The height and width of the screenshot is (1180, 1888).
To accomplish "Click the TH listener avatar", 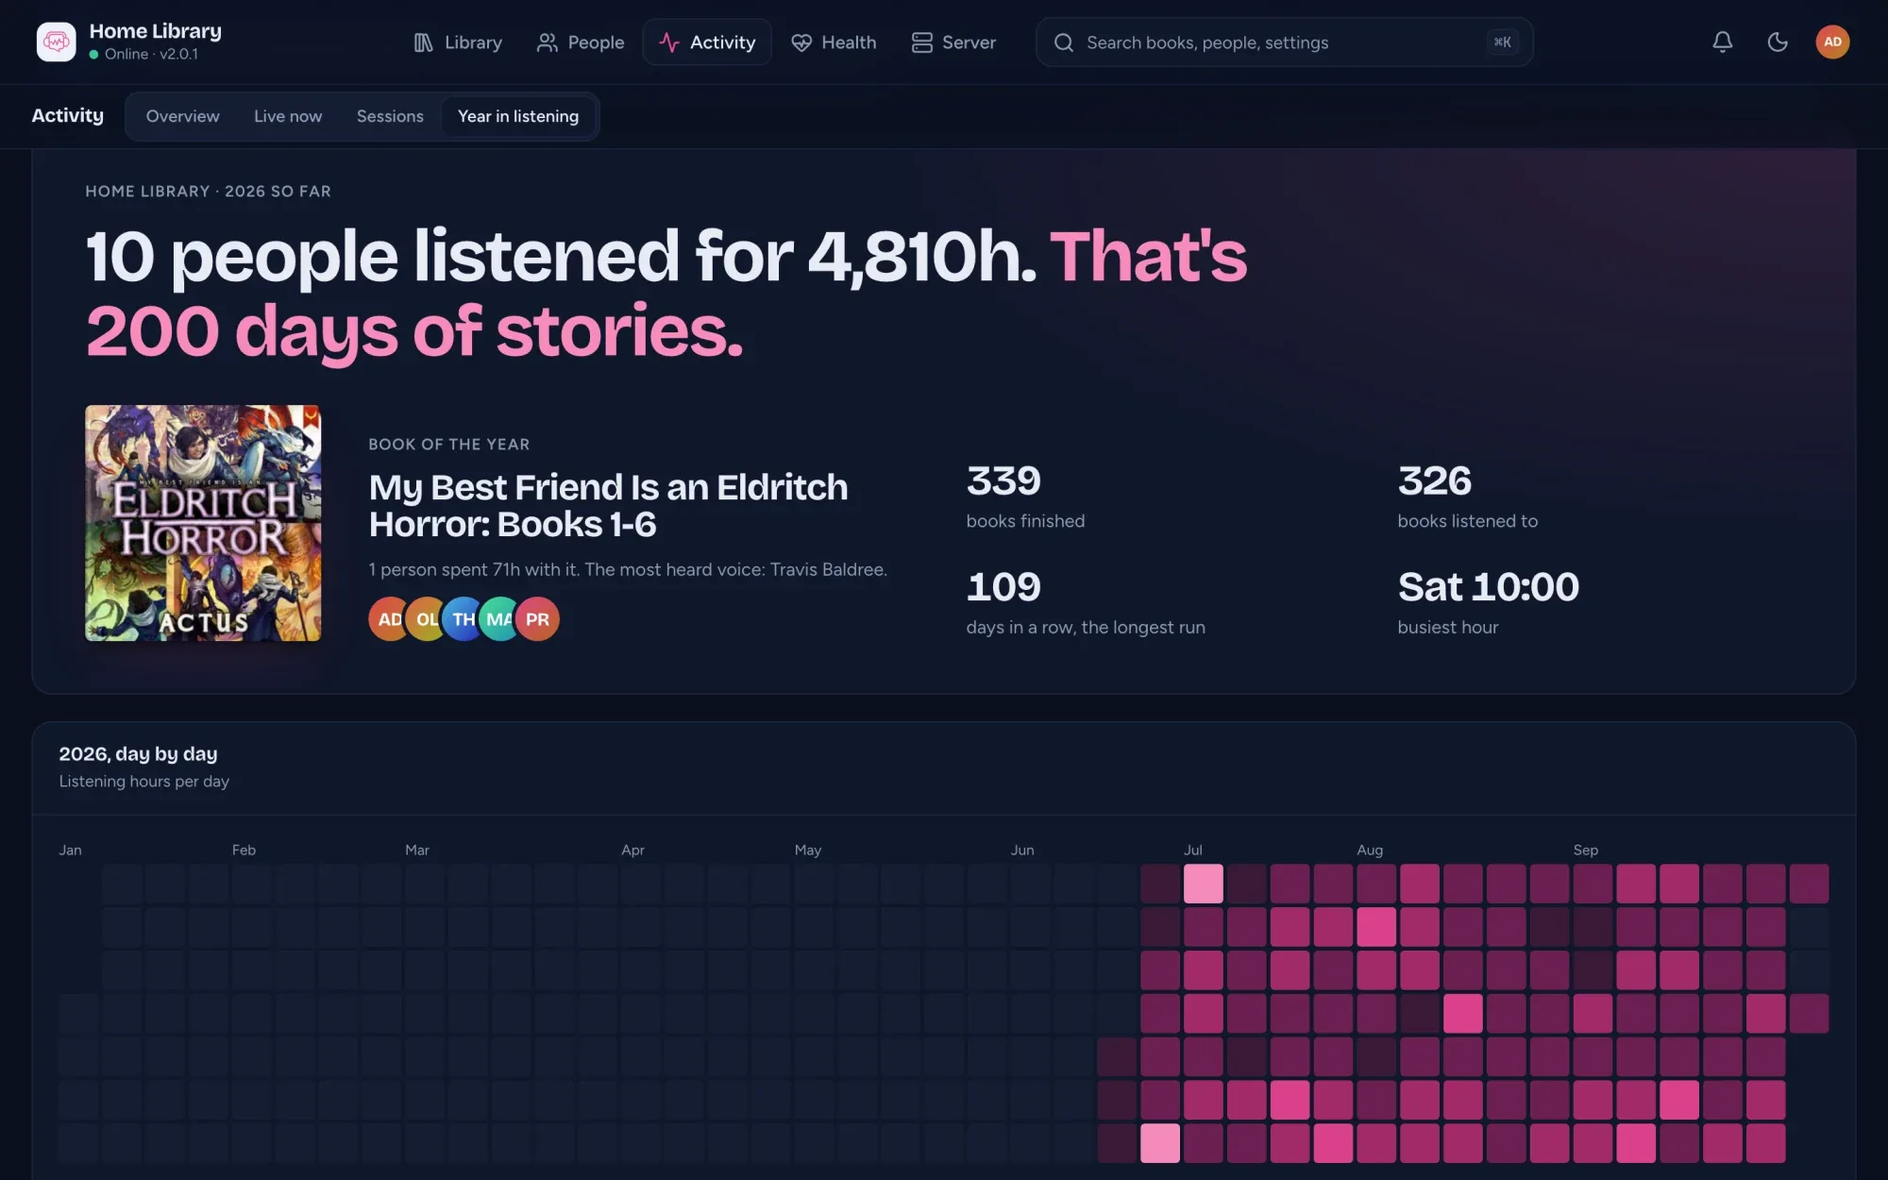I will point(463,619).
